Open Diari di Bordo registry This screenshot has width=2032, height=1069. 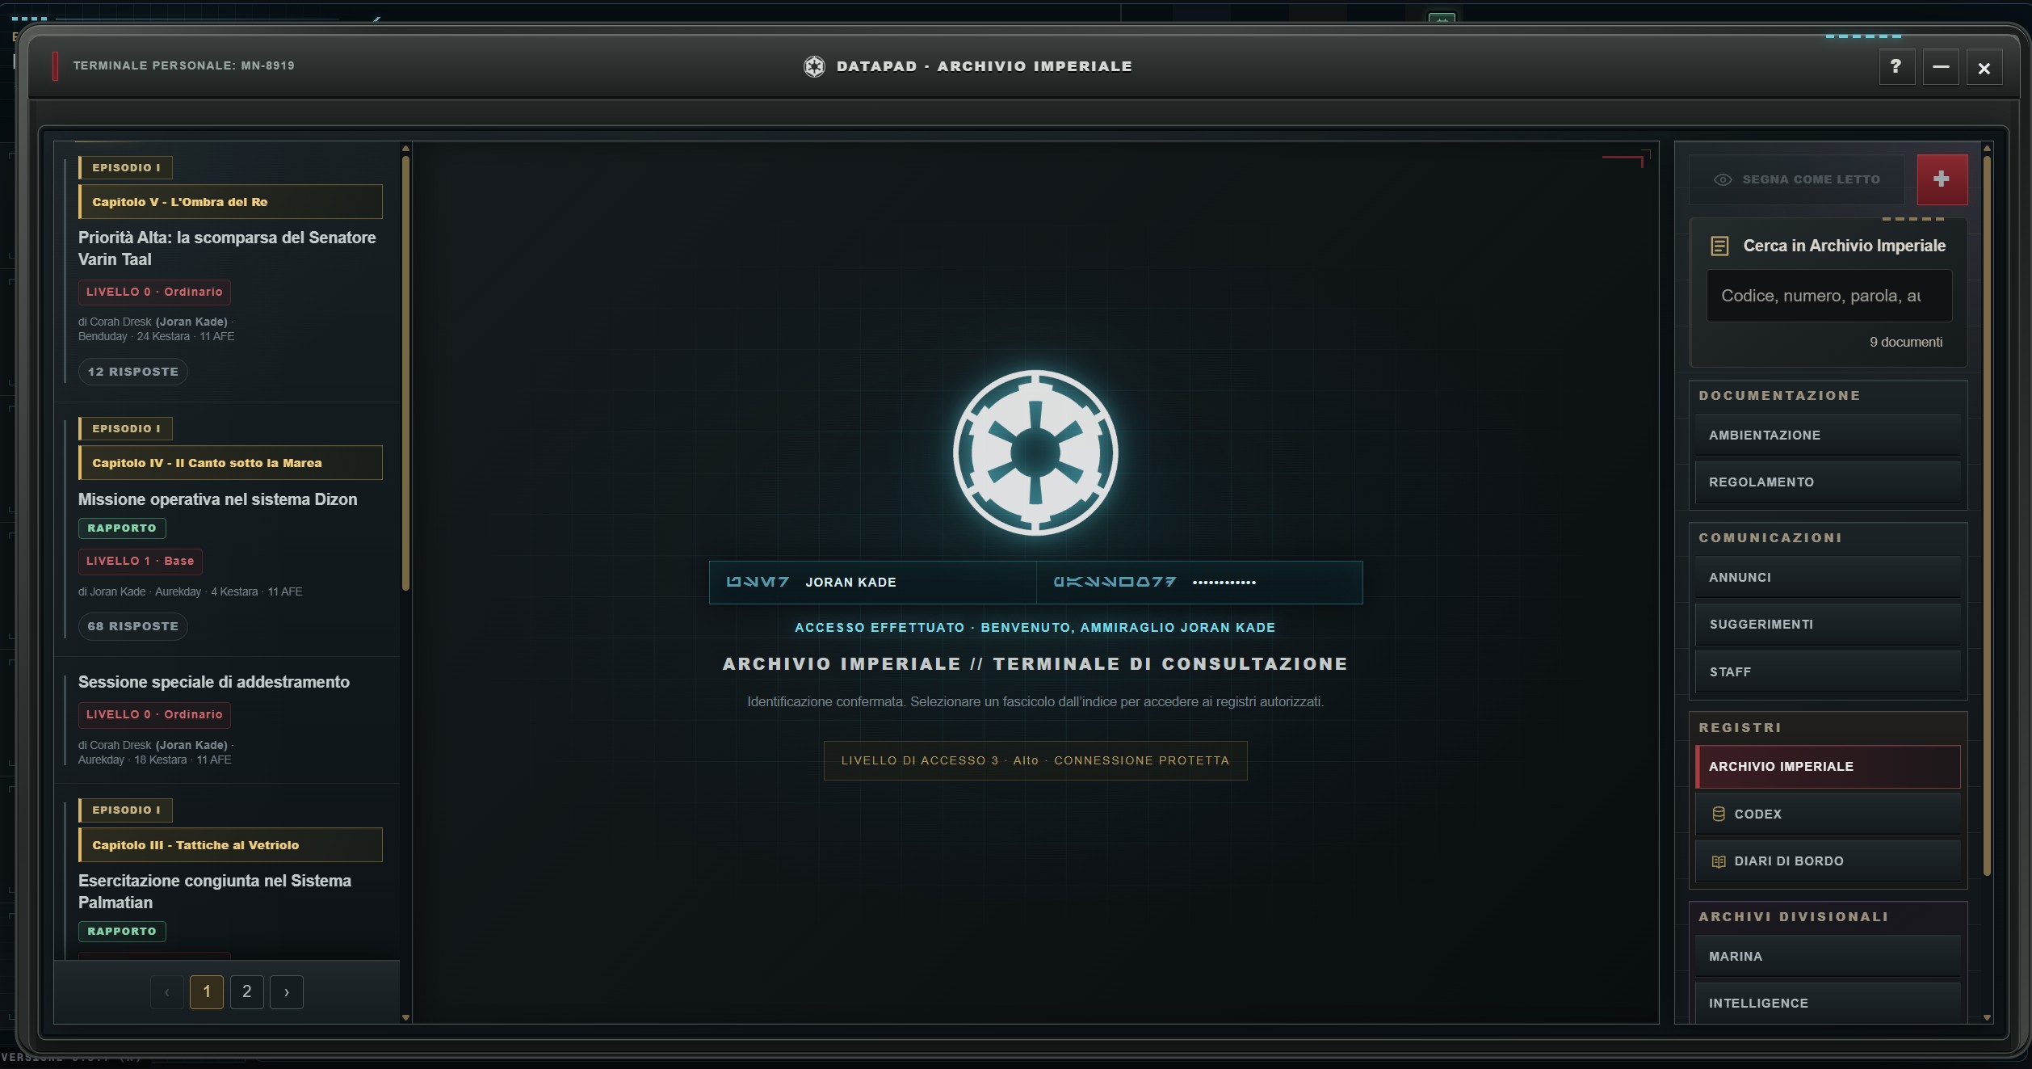point(1828,861)
